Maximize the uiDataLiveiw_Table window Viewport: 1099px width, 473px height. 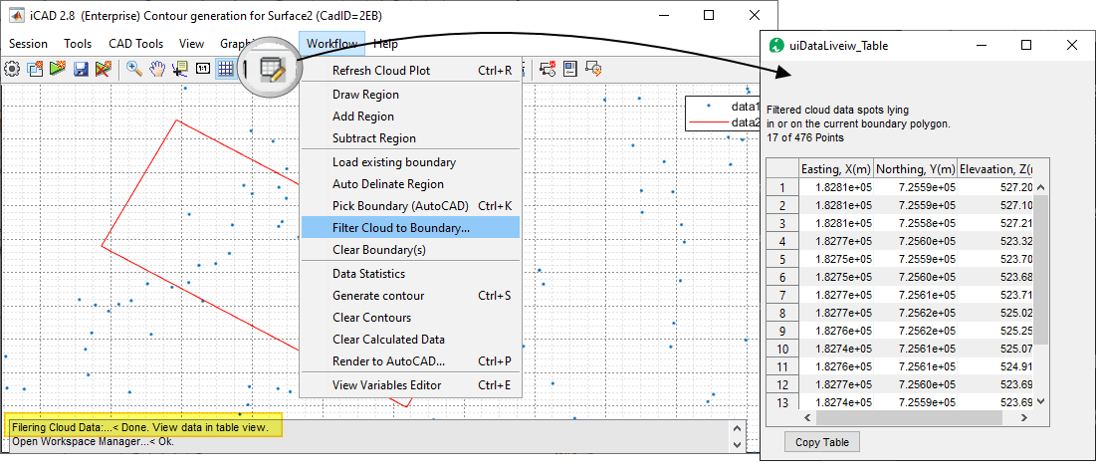point(1026,45)
